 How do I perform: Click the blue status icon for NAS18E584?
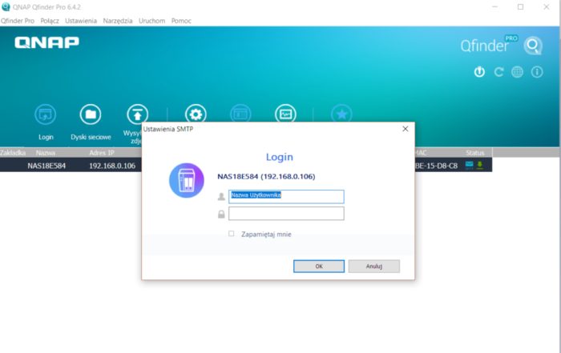click(x=469, y=165)
